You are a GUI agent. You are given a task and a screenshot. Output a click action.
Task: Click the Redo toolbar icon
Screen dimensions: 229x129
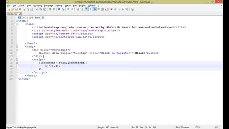coord(54,9)
